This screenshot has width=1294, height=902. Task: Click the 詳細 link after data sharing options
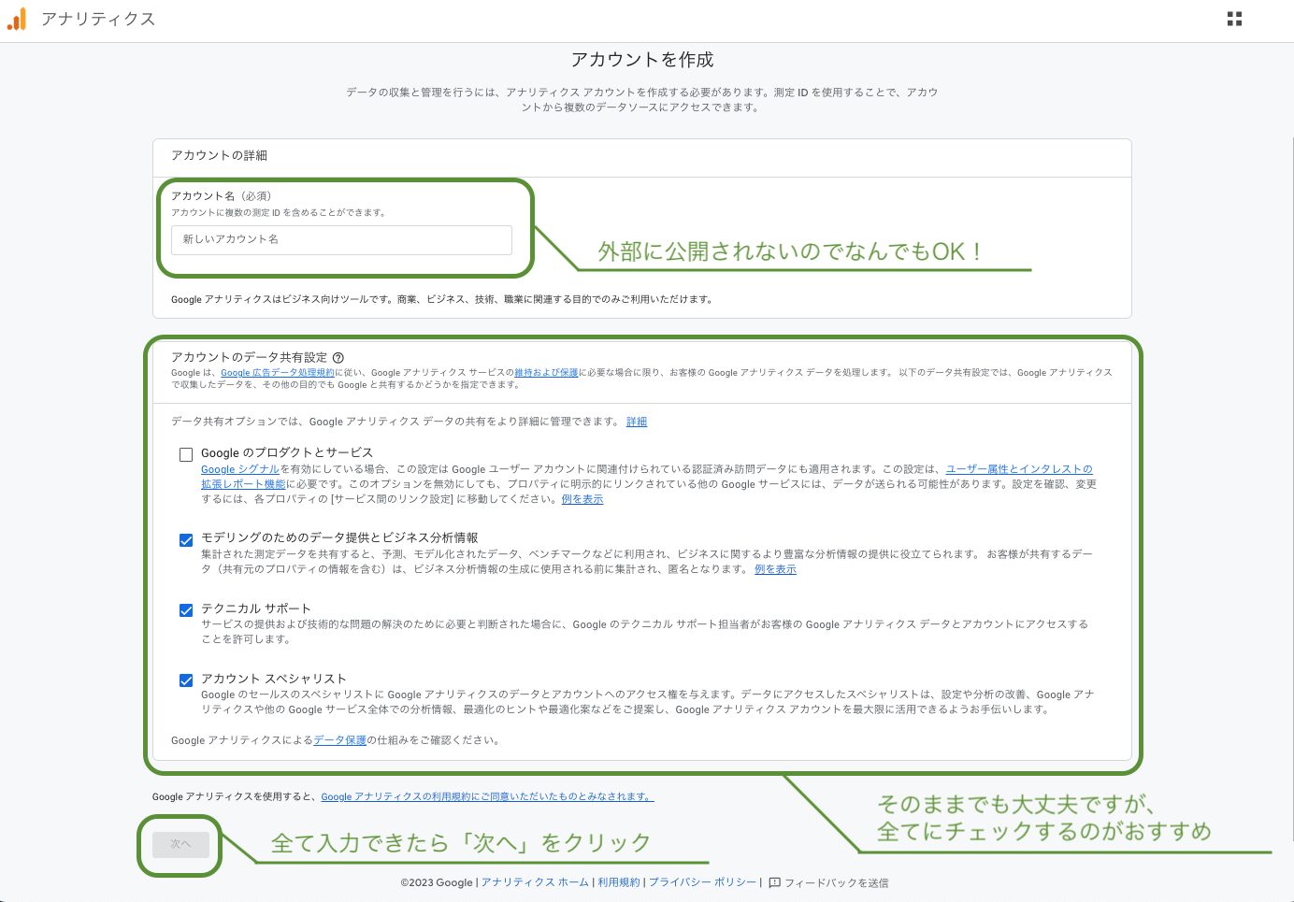tap(637, 422)
